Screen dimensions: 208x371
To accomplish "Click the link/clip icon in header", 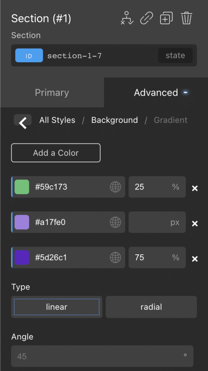I will tap(147, 18).
